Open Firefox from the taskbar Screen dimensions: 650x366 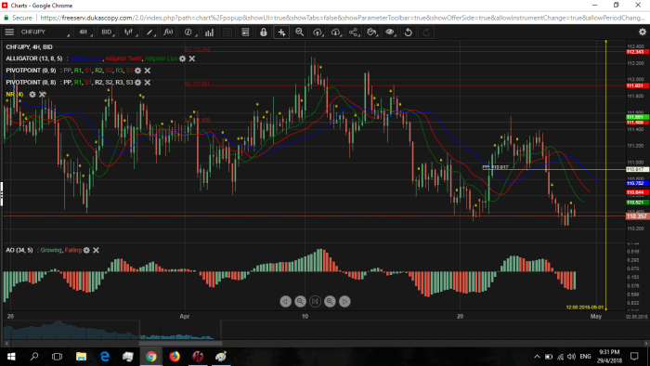tap(175, 356)
